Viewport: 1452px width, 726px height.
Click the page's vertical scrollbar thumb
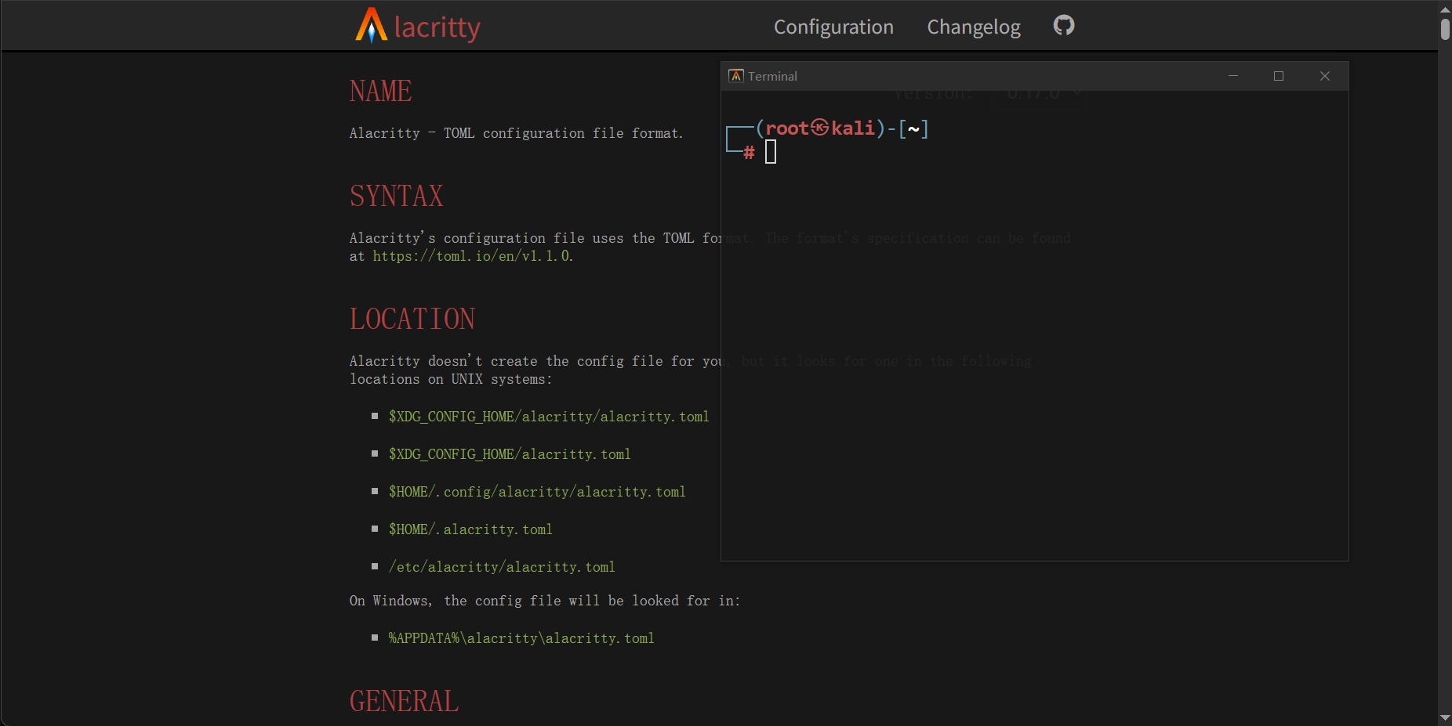1445,28
